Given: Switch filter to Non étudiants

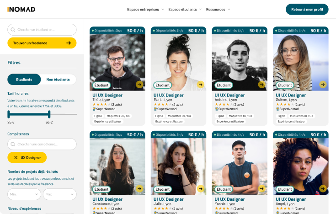Looking at the screenshot, I should (x=58, y=80).
